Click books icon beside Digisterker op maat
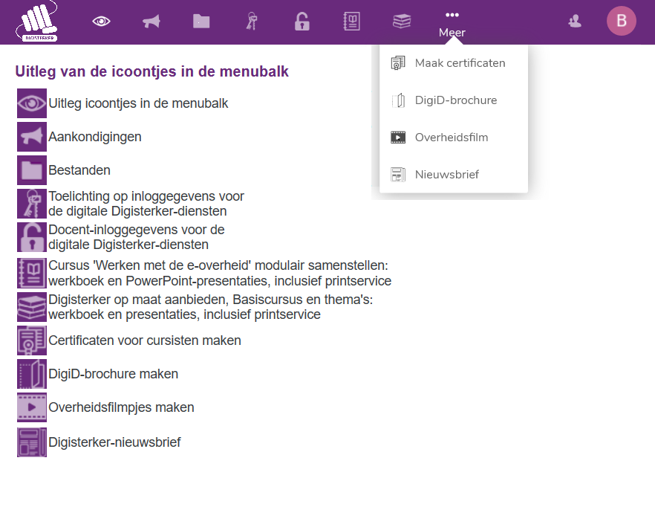The height and width of the screenshot is (507, 655). point(32,307)
